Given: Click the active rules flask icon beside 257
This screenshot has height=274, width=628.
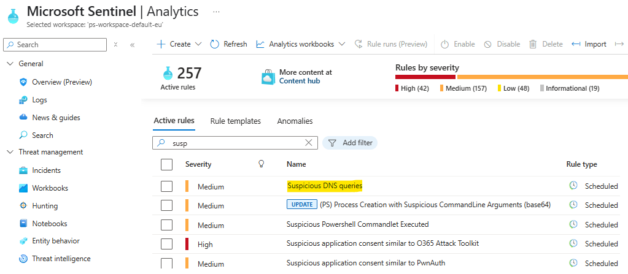Looking at the screenshot, I should (x=168, y=74).
